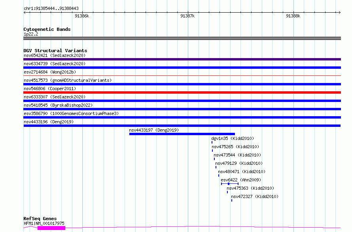Image resolution: width=352 pixels, height=232 pixels.
Task: Open the nsv4433196 (Deng2019) label
Action: tap(49, 122)
